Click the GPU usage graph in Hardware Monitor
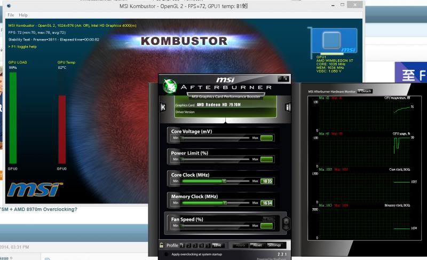427x260 pixels. click(x=365, y=152)
